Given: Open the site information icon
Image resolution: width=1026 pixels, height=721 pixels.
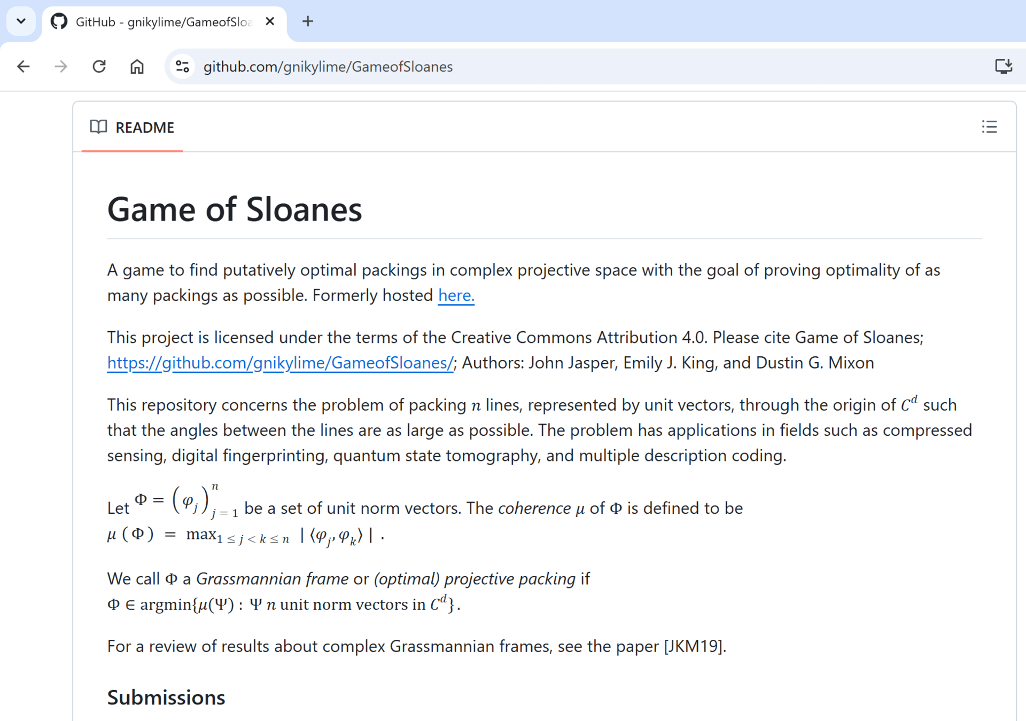Looking at the screenshot, I should click(182, 67).
